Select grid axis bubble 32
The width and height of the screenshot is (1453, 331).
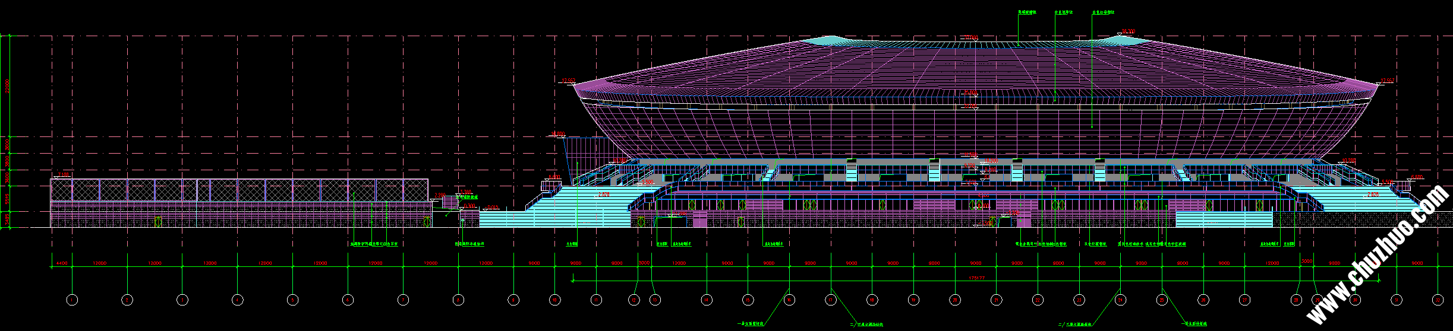pyautogui.click(x=1438, y=300)
